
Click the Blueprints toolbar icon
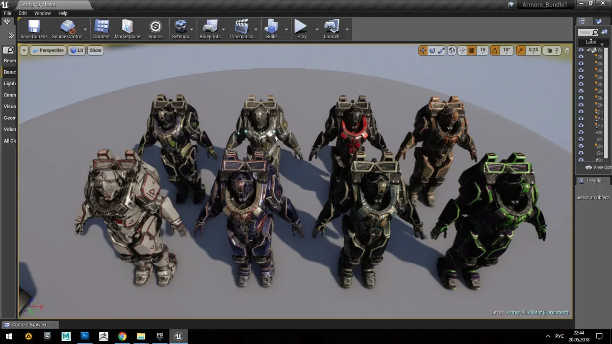point(210,26)
